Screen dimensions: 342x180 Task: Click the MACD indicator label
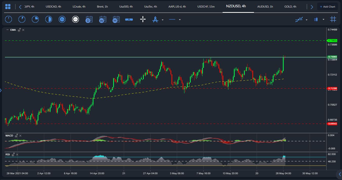pos(9,136)
